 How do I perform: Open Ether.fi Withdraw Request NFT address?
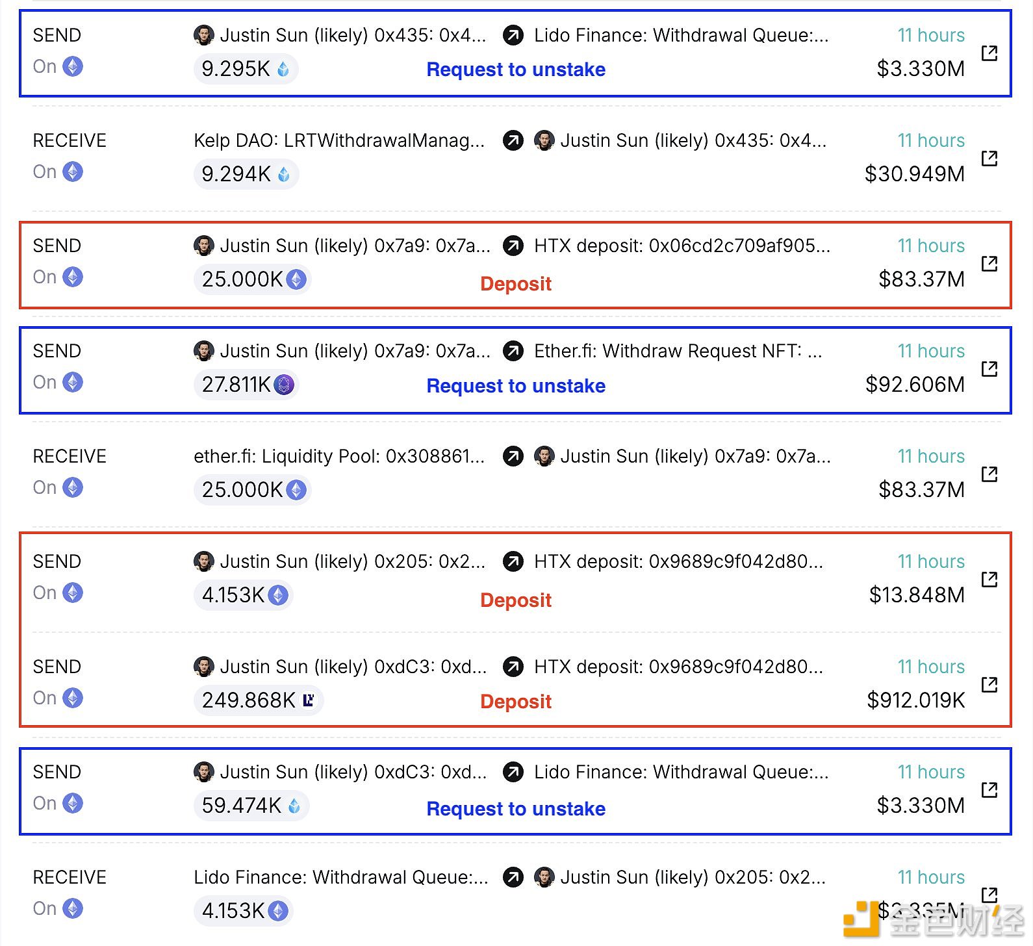point(678,351)
